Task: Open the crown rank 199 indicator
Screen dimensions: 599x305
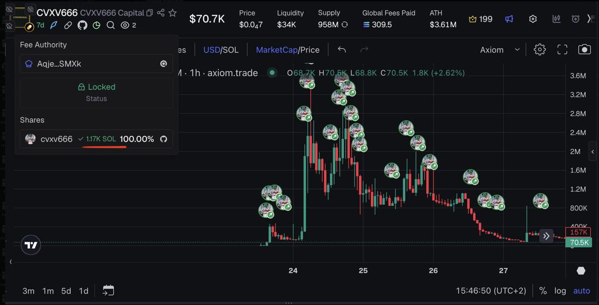Action: click(x=481, y=19)
